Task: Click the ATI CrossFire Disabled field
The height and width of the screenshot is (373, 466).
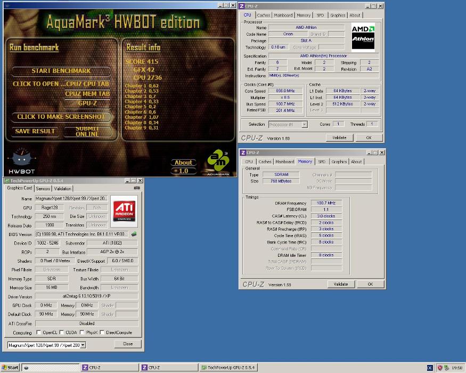Action: [x=87, y=323]
